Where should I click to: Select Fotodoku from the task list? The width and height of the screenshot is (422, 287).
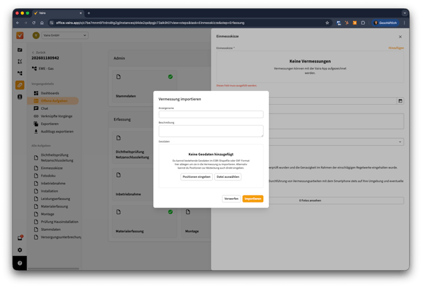(48, 176)
